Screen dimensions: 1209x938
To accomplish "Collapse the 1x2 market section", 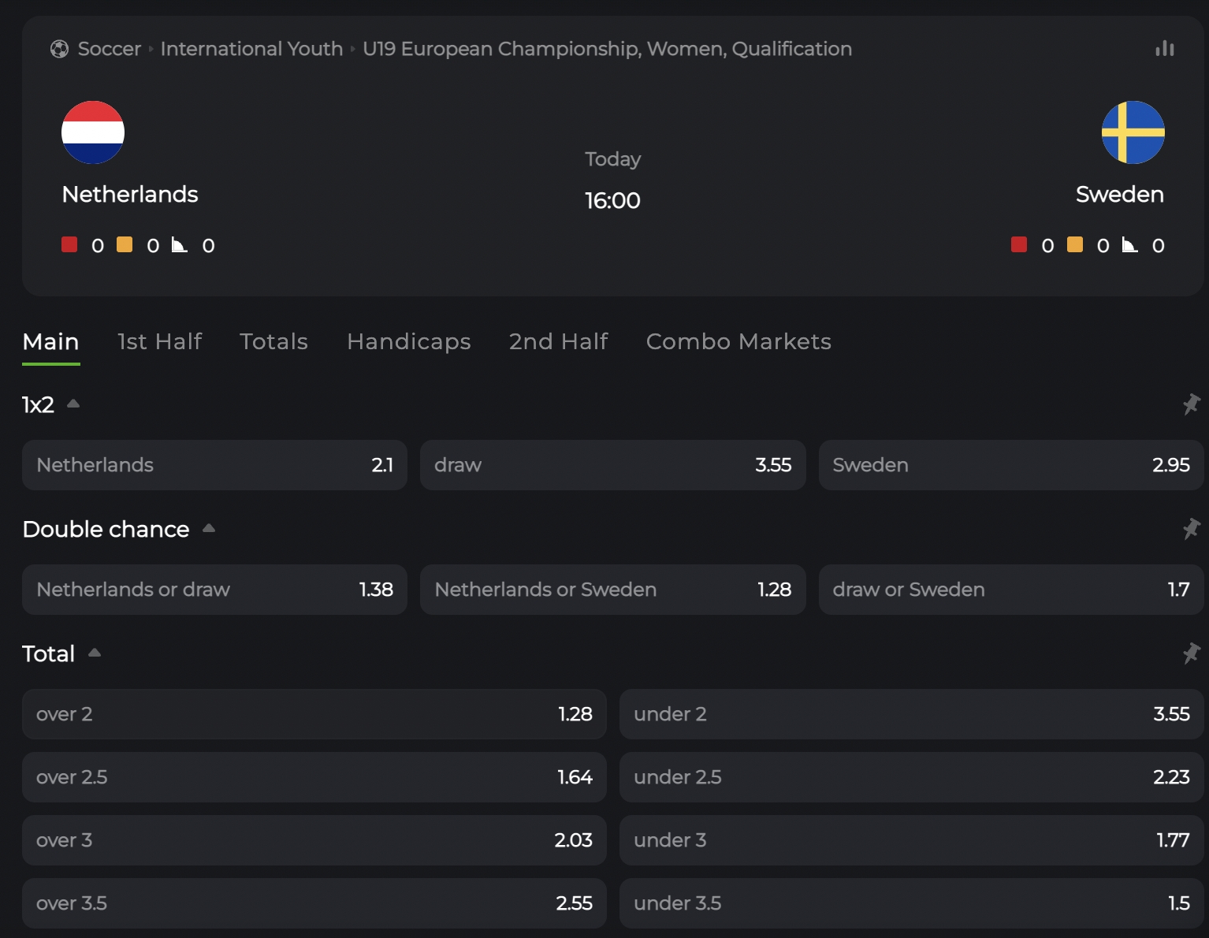I will (x=73, y=404).
